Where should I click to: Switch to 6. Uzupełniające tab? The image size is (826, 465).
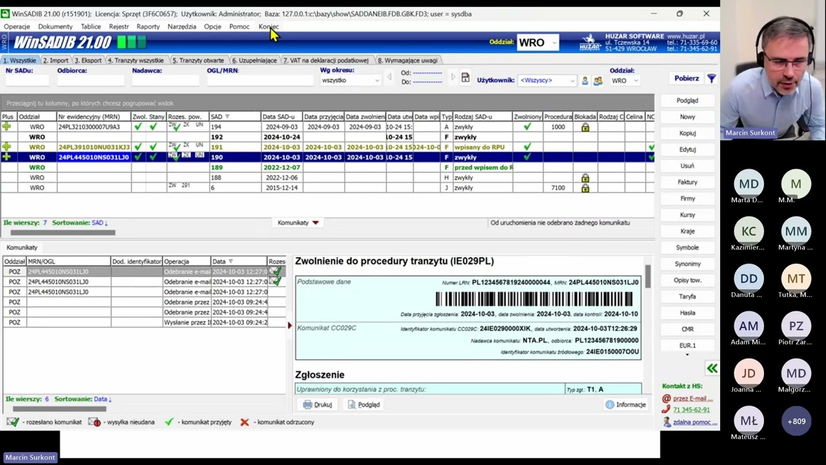[254, 60]
